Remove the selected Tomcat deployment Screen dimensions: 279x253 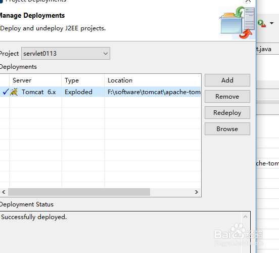227,96
